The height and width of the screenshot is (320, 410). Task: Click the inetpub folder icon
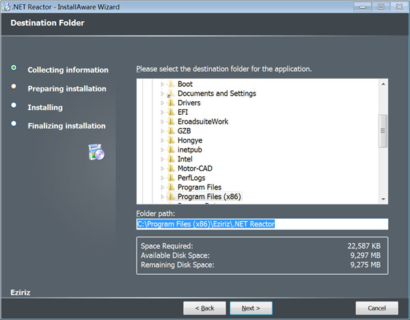point(171,150)
